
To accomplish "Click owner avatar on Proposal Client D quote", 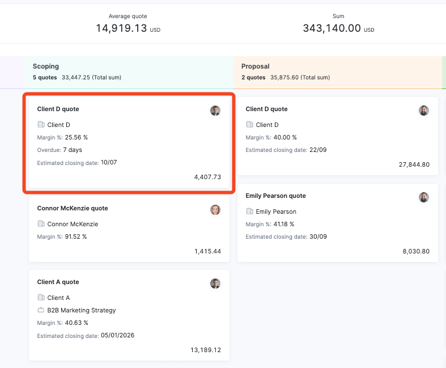I will coord(424,111).
